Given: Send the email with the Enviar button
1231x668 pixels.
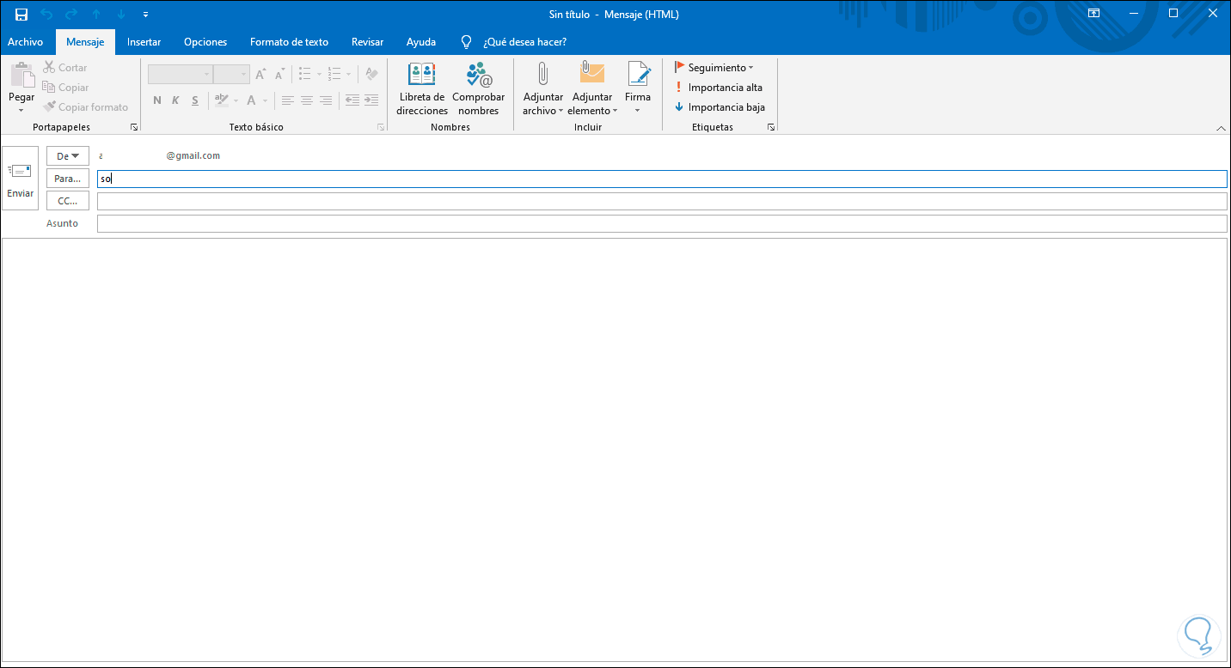Looking at the screenshot, I should click(21, 179).
